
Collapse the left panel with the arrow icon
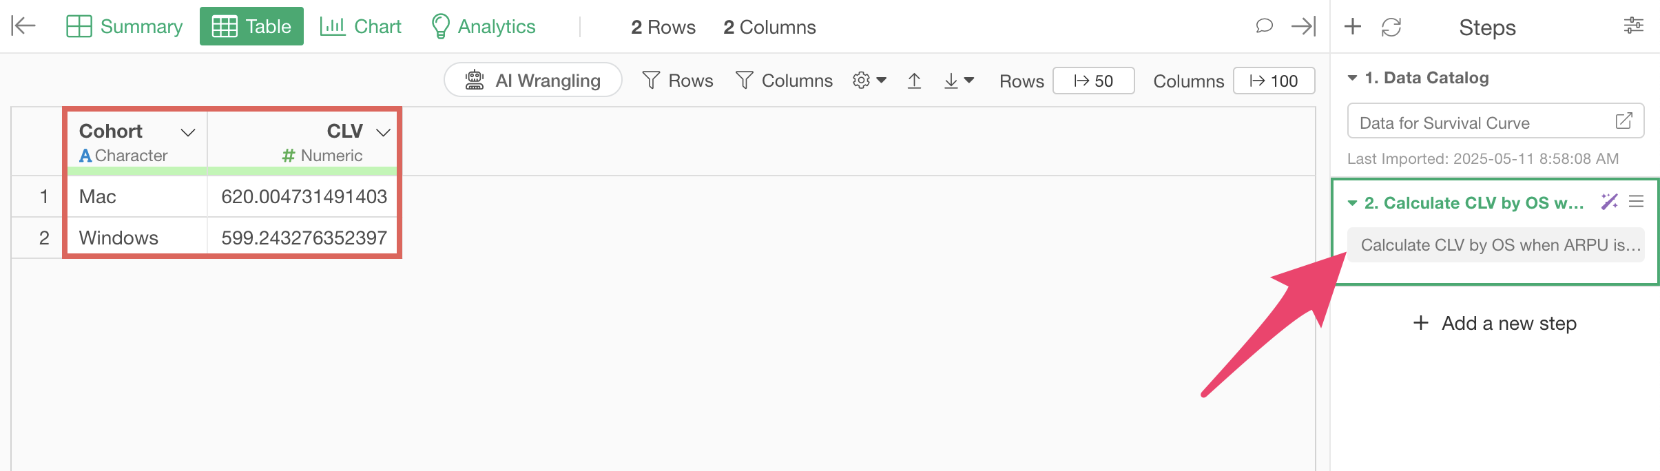click(x=23, y=26)
